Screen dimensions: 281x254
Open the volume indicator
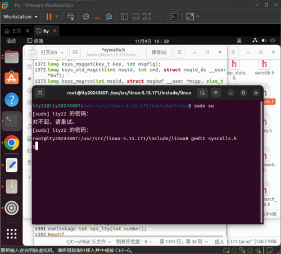point(264,41)
